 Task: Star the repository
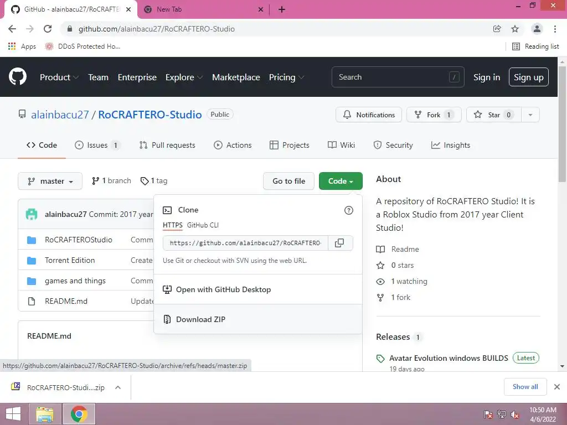[494, 115]
